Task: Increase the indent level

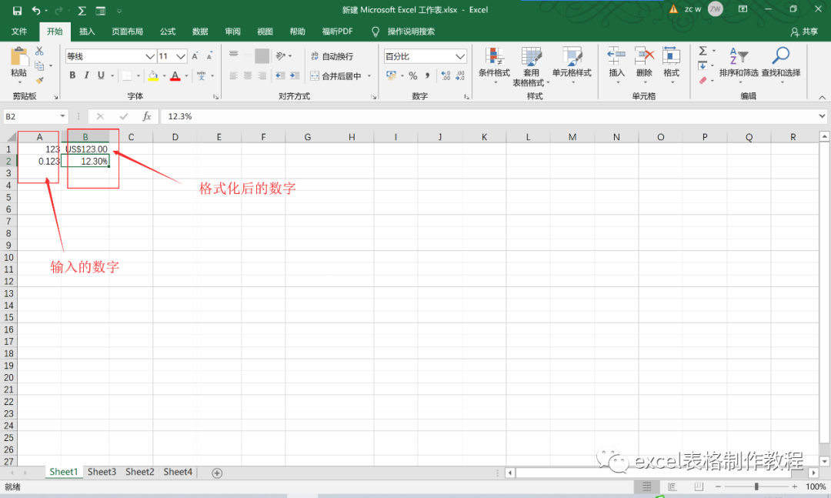Action: pos(295,76)
